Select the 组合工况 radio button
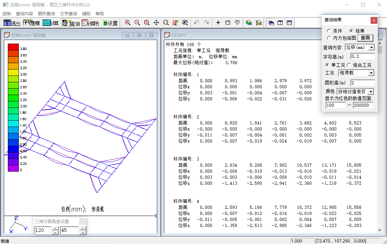Screen dimensions: 387x244 tap(349, 65)
